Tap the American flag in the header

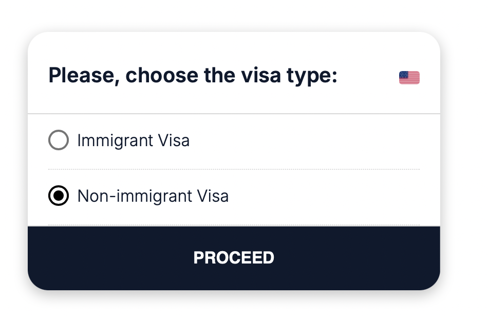[x=409, y=78]
